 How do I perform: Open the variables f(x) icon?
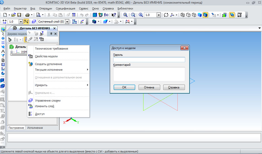(x=106, y=15)
